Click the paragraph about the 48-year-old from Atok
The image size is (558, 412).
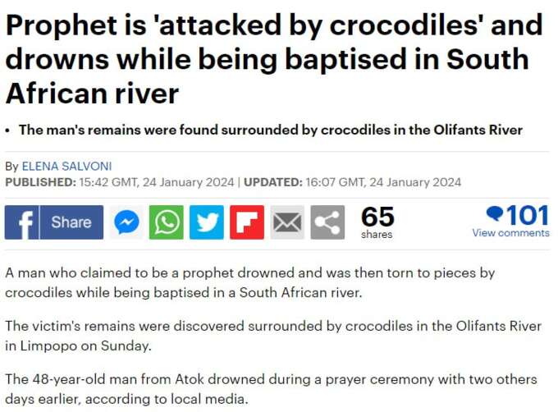[x=271, y=389]
